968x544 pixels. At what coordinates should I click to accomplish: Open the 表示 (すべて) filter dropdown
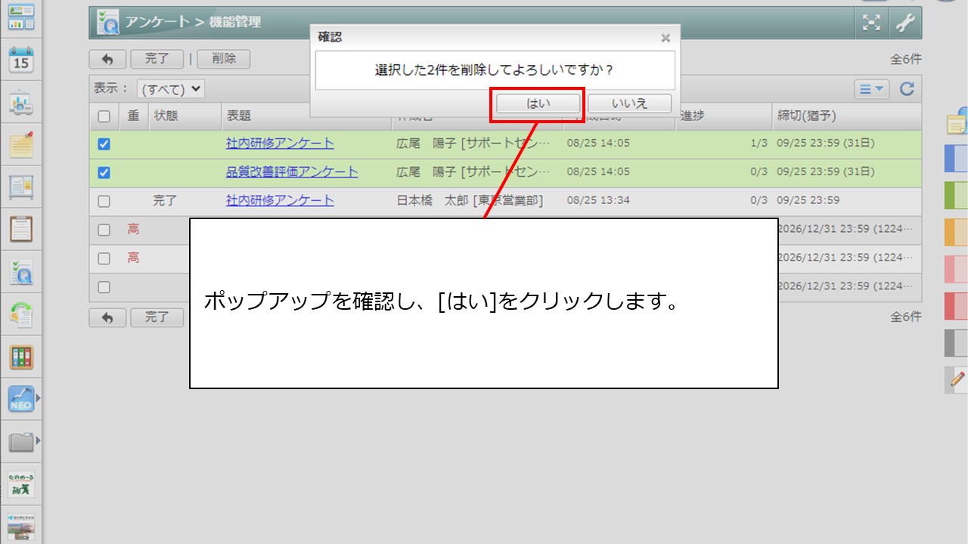tap(171, 89)
